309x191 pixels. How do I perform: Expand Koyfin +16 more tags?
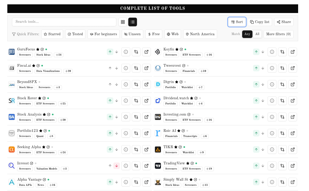pos(209,55)
